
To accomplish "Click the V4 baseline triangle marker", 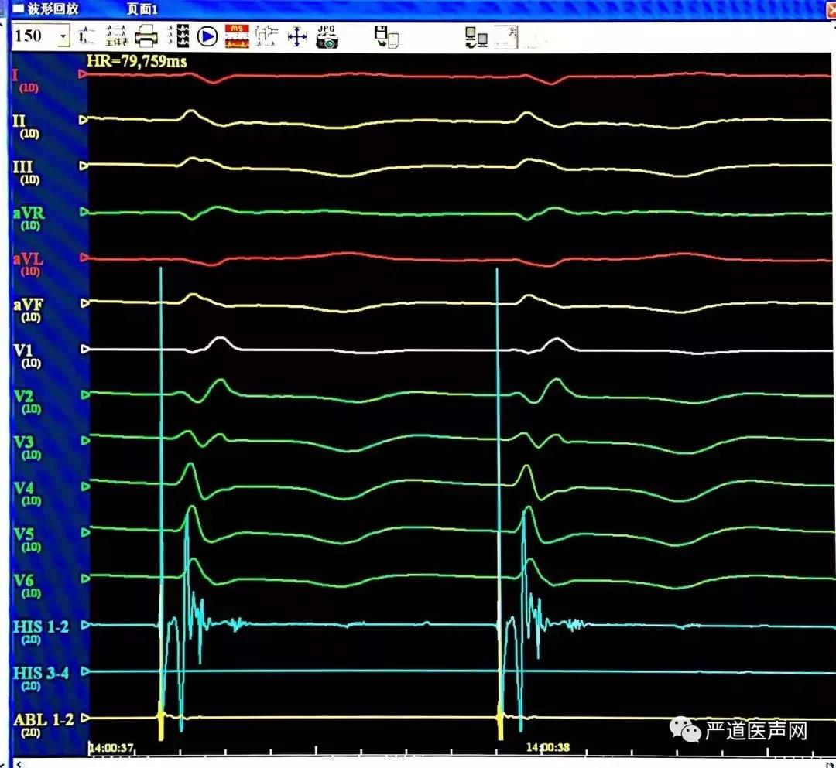I will [x=85, y=486].
